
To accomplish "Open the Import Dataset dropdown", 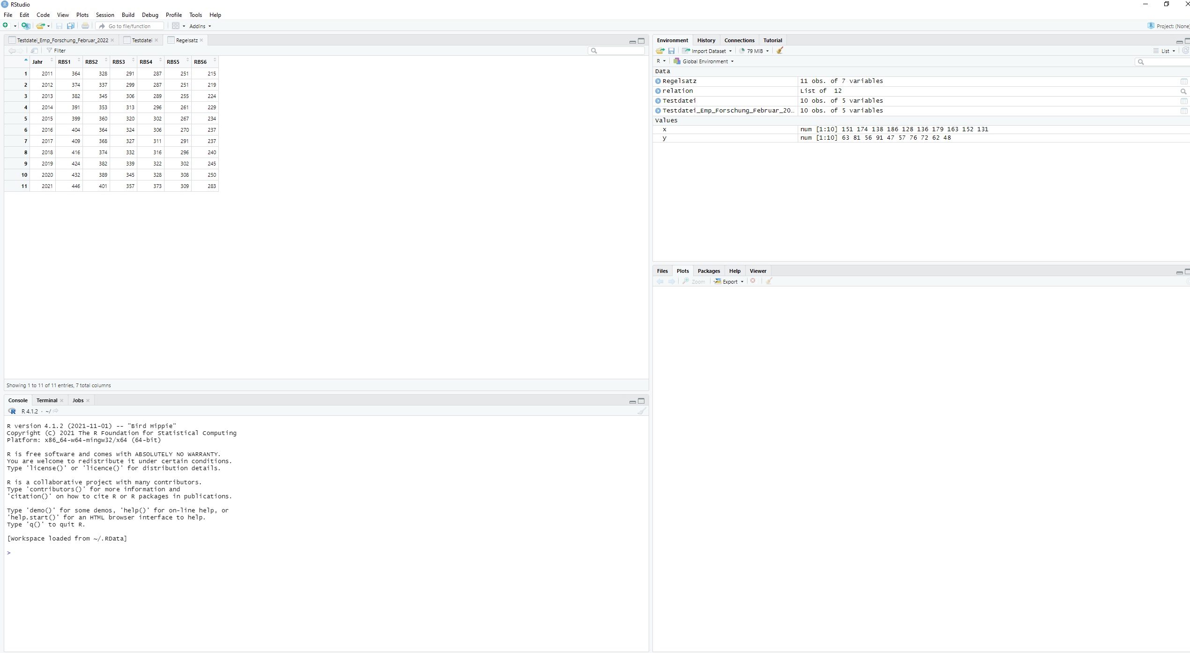I will click(x=708, y=51).
